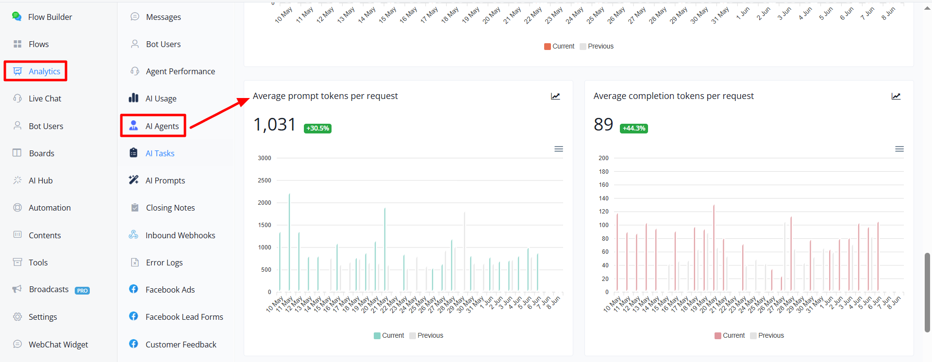Image resolution: width=932 pixels, height=362 pixels.
Task: Click the Facebook Ads icon
Action: (x=133, y=289)
